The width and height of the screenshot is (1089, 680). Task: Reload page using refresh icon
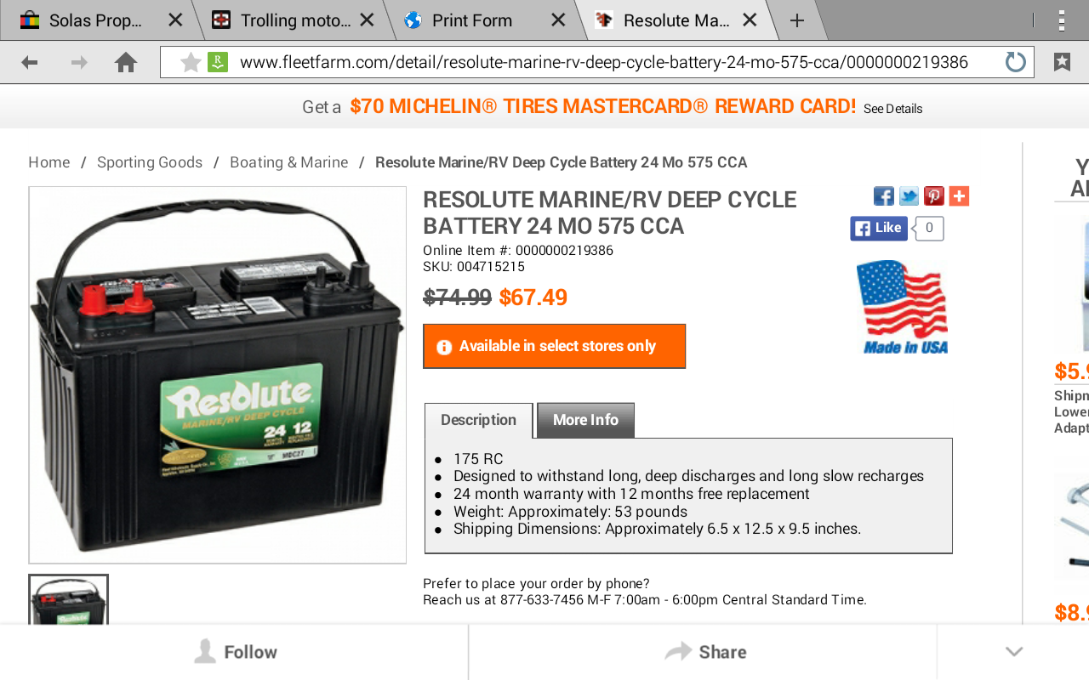[1016, 62]
